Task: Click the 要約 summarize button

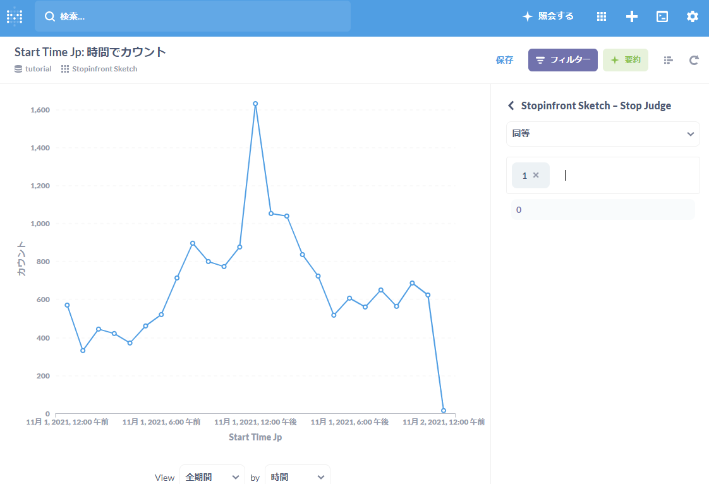Action: point(625,60)
